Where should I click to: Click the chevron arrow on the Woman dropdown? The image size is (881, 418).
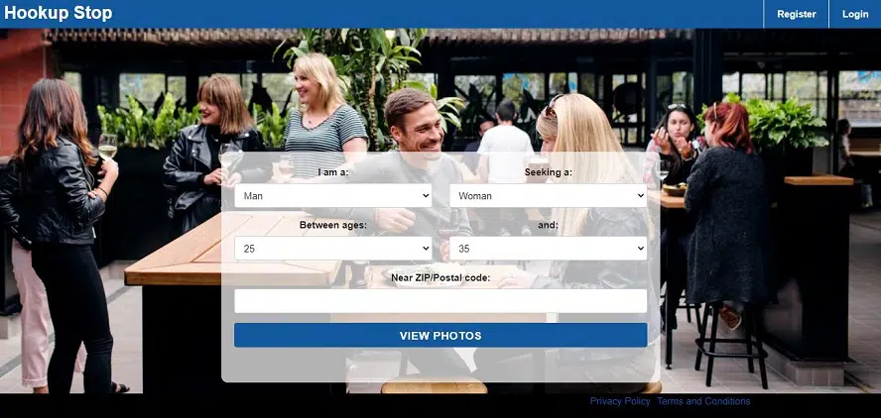pyautogui.click(x=639, y=196)
